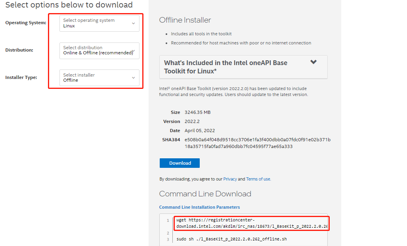Click the April 05, 2022 date value
Screen dimensions: 407x246
200,131
